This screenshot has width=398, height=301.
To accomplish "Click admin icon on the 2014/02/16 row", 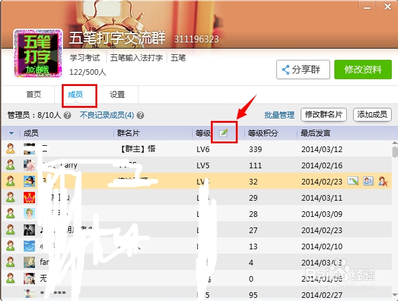I will pyautogui.click(x=11, y=165).
